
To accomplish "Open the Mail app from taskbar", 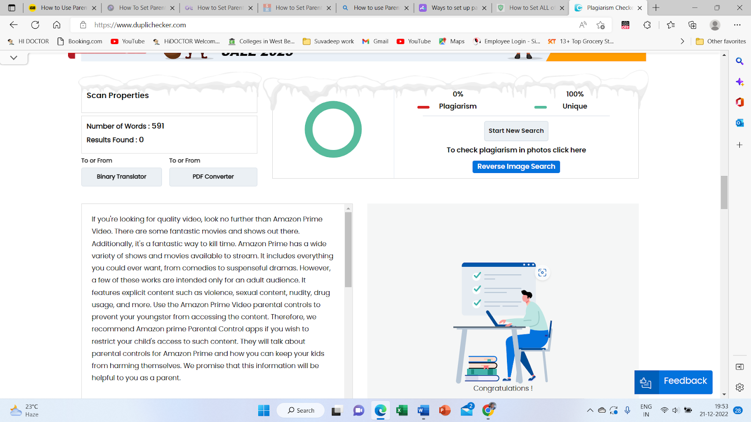I will (x=467, y=410).
